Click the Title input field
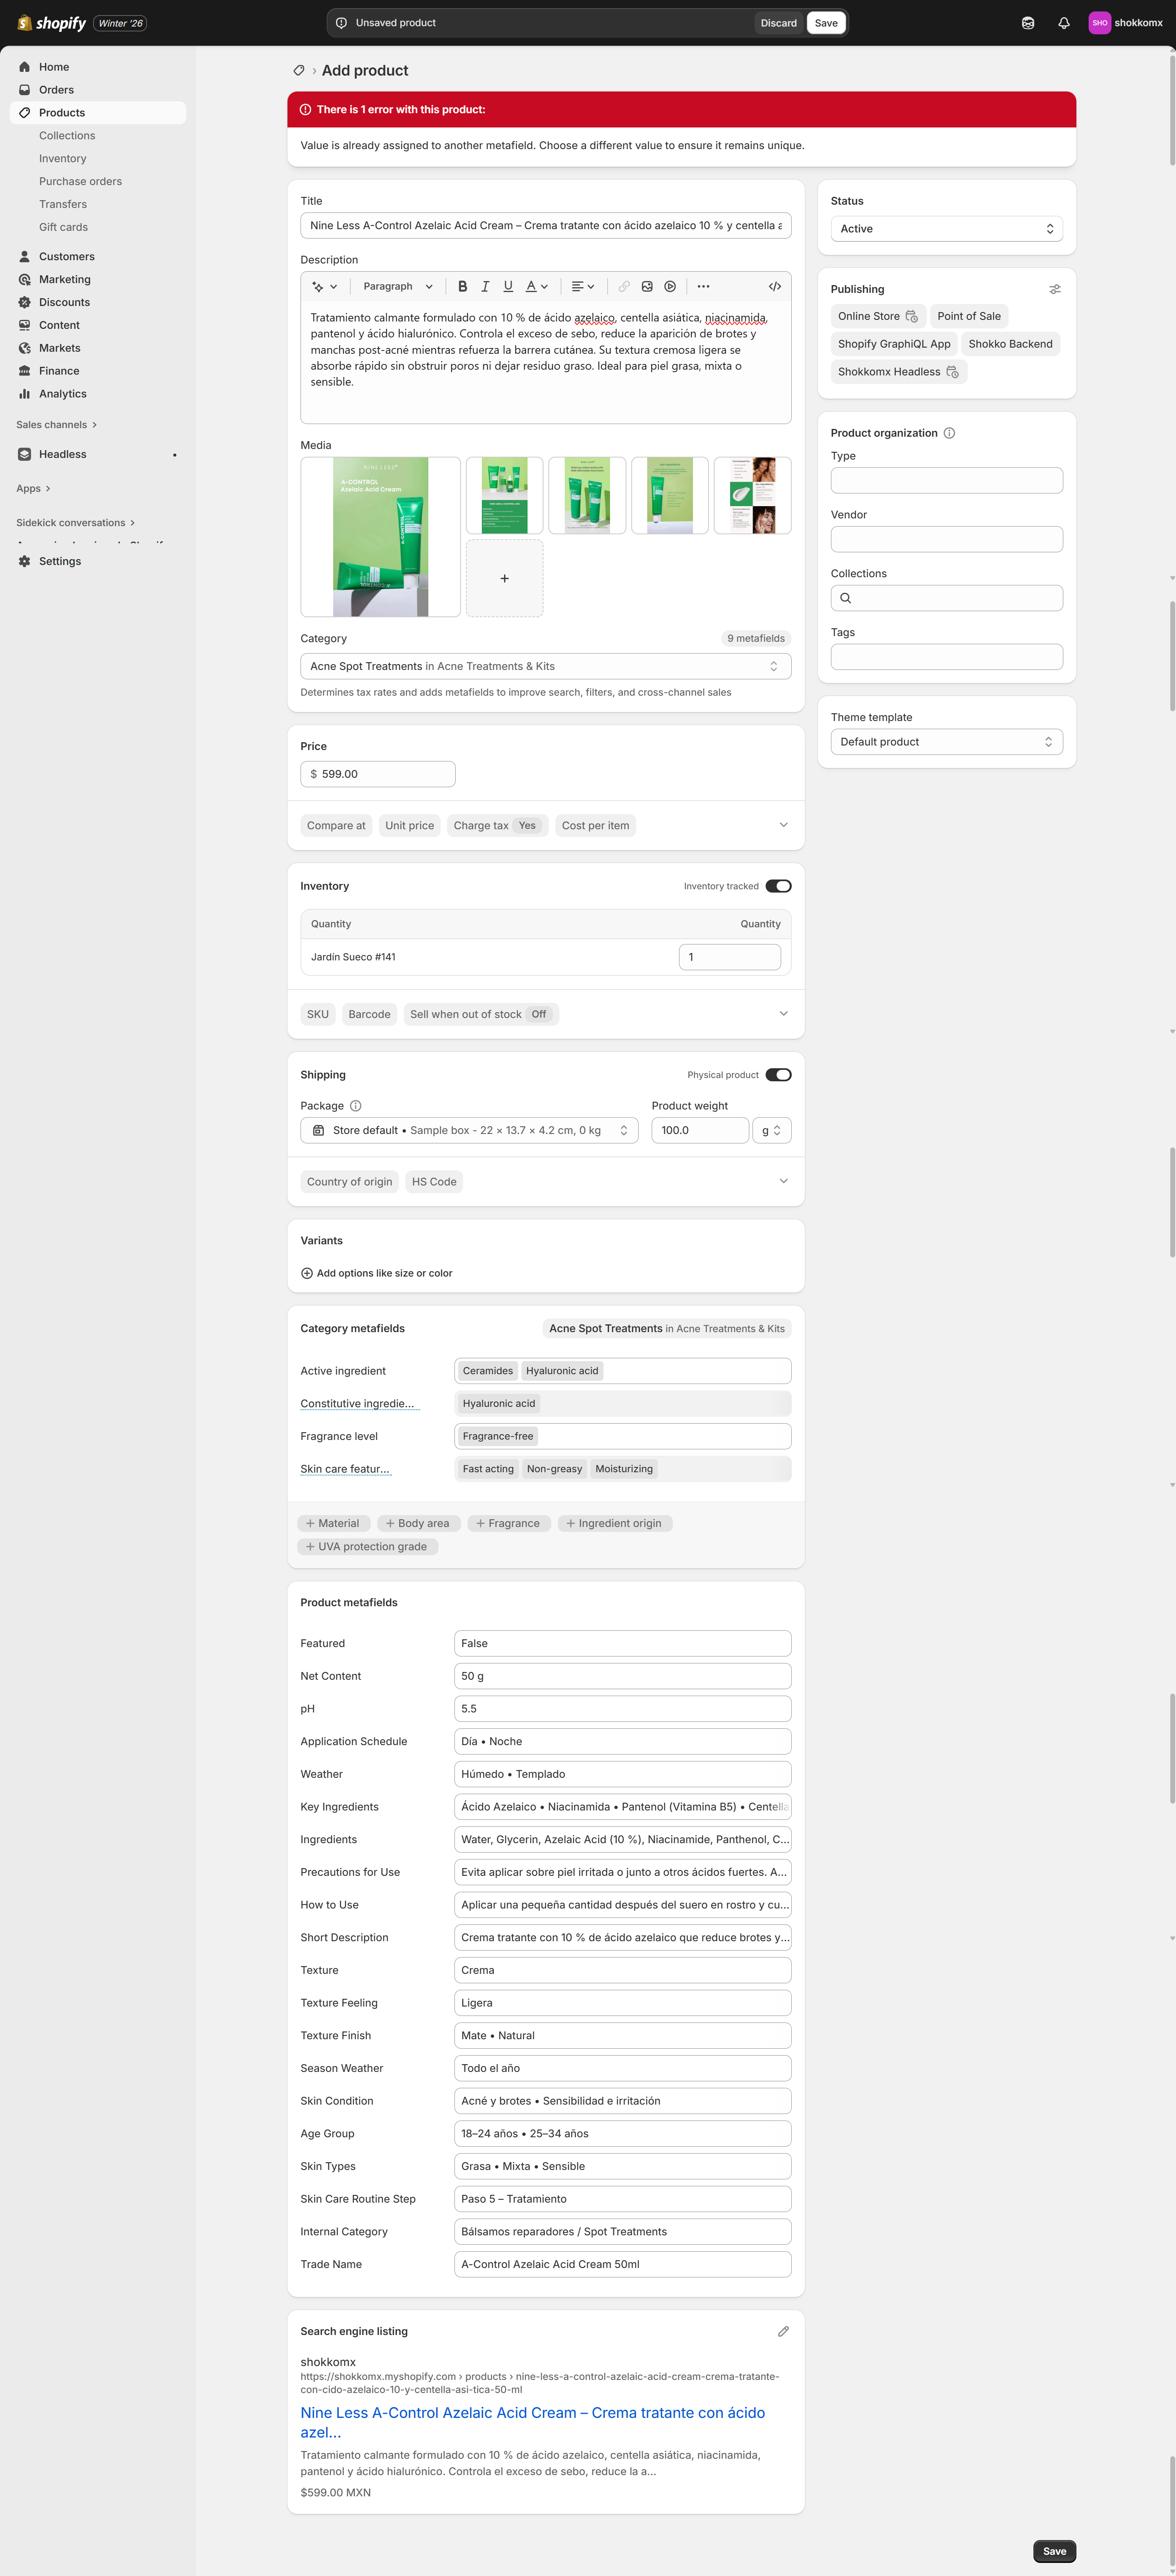 [x=545, y=226]
